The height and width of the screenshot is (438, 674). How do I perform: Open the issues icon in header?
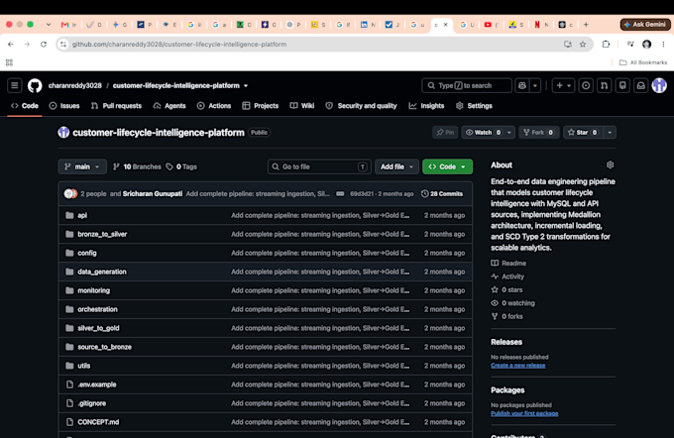(x=586, y=85)
